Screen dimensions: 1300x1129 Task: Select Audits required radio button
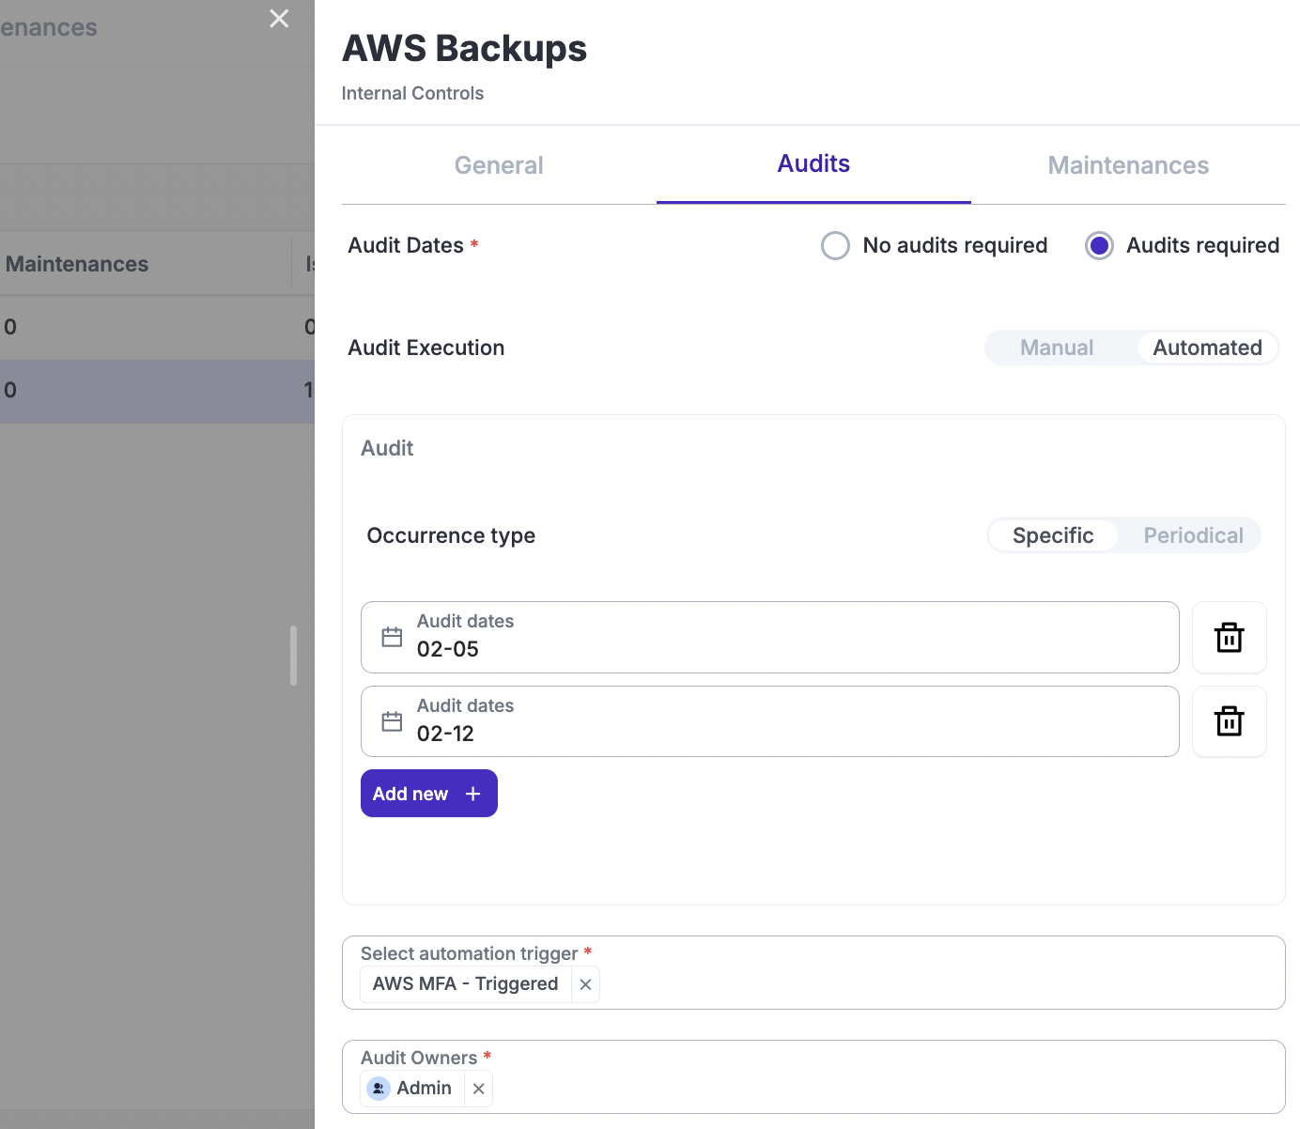(1099, 245)
